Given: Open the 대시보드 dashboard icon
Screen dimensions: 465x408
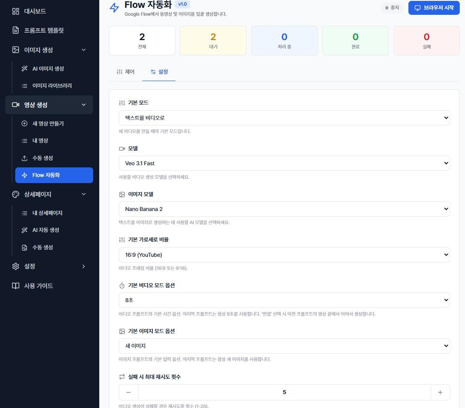Looking at the screenshot, I should (15, 11).
